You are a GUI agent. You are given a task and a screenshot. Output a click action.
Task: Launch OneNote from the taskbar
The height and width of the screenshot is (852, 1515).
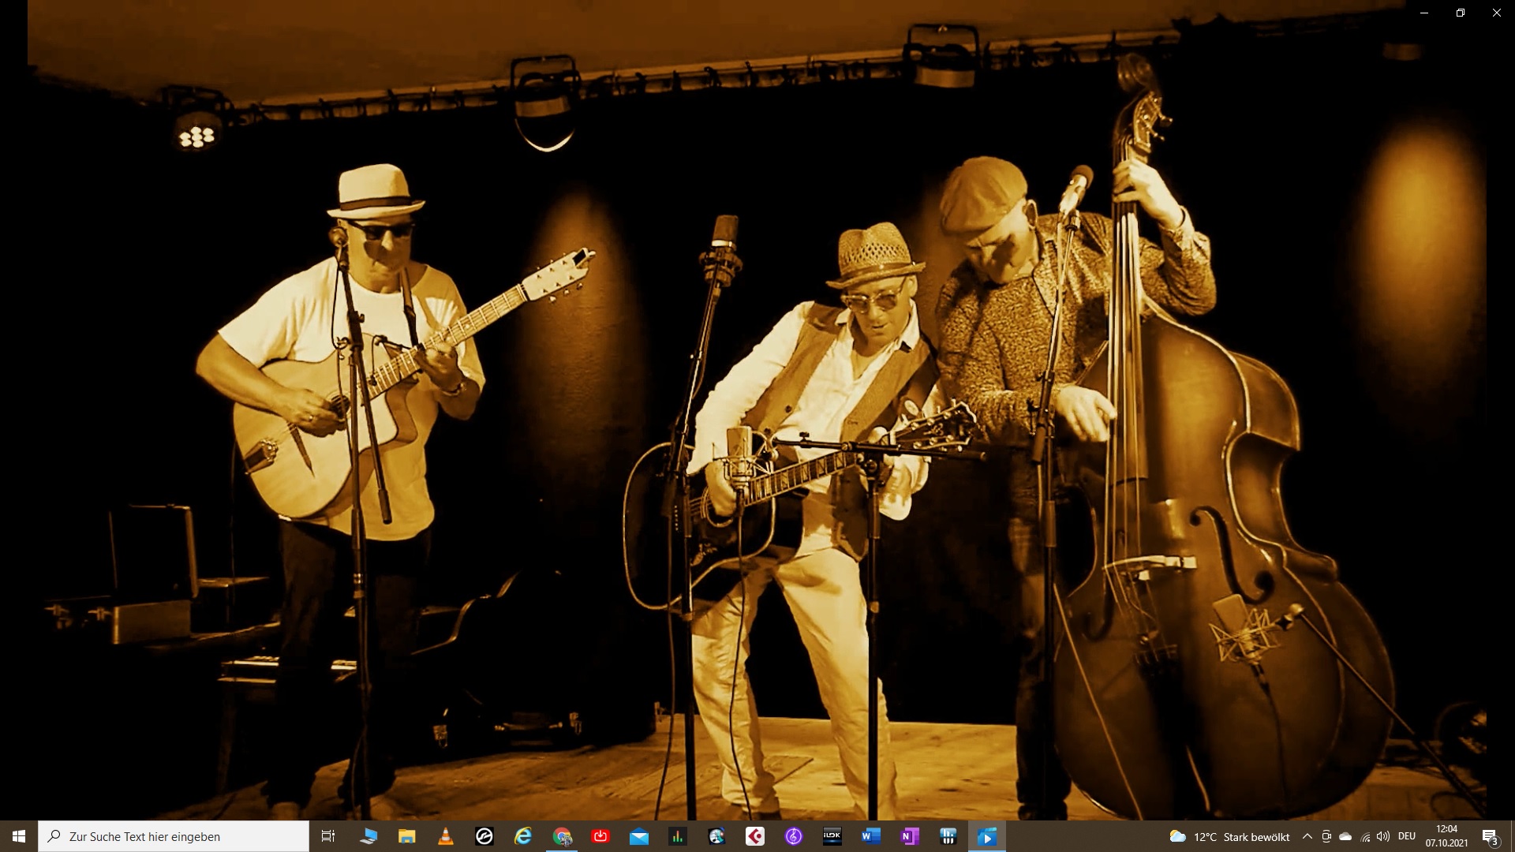tap(910, 836)
